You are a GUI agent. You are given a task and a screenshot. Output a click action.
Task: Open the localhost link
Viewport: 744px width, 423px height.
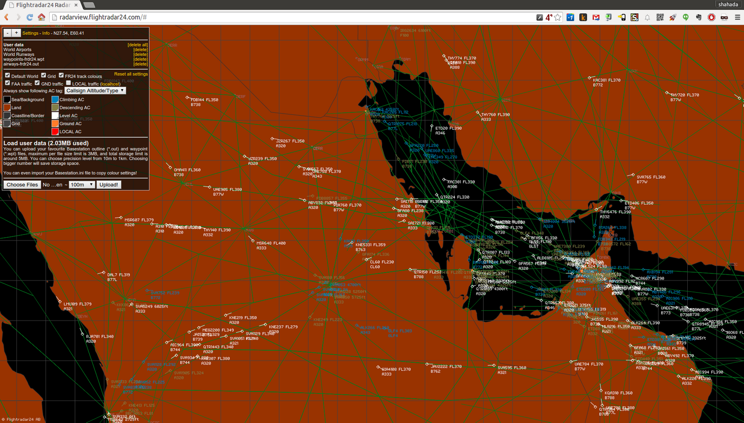click(110, 84)
